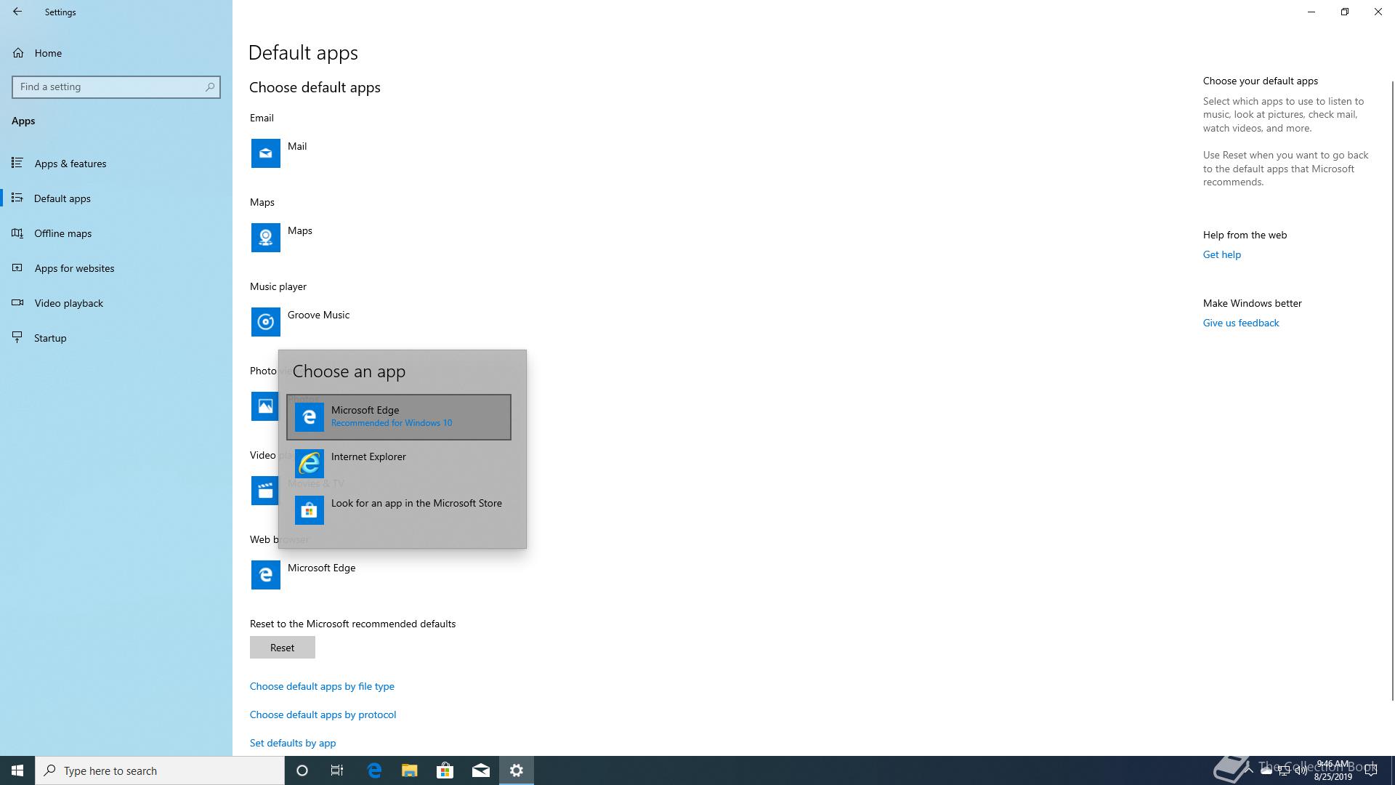This screenshot has width=1395, height=785.
Task: Click Give us feedback link
Action: (x=1241, y=323)
